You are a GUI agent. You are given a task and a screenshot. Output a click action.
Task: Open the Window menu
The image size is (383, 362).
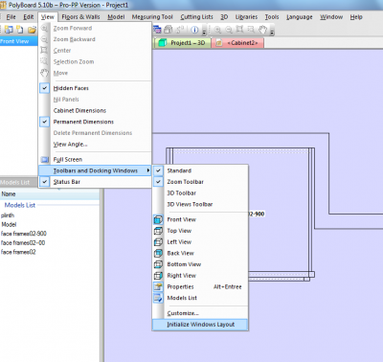[x=331, y=17]
